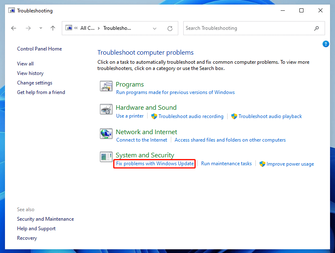Open the chevron after All C... breadcrumb
Screen dimensions: 335x253
click(x=99, y=28)
